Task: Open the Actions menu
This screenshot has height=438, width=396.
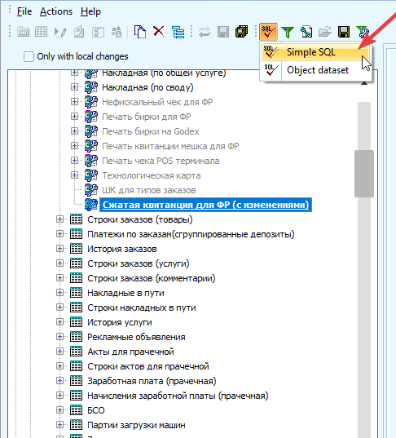Action: point(56,11)
